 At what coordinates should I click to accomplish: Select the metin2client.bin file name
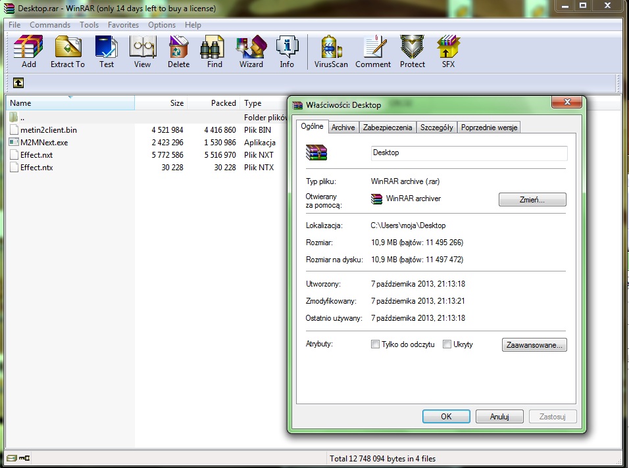[49, 130]
